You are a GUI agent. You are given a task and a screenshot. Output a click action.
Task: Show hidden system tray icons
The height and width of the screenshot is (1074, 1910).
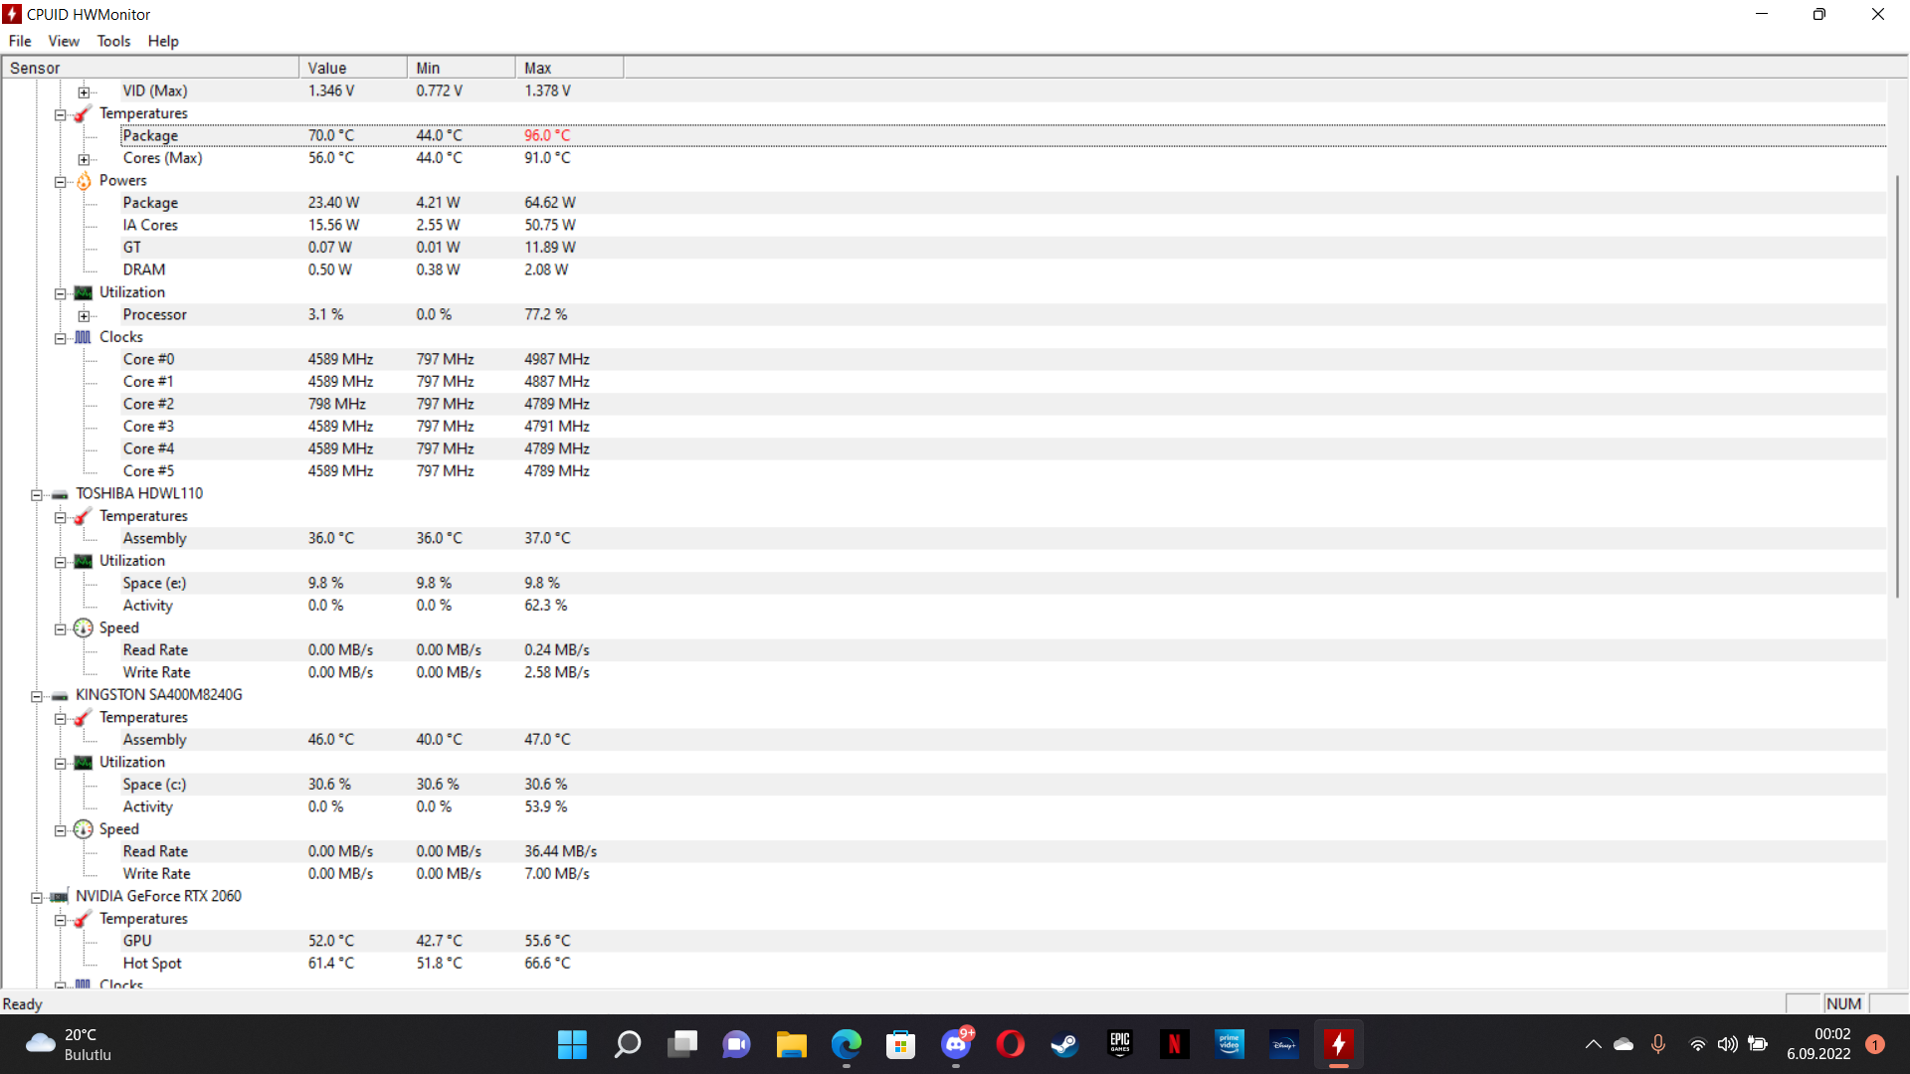point(1593,1044)
